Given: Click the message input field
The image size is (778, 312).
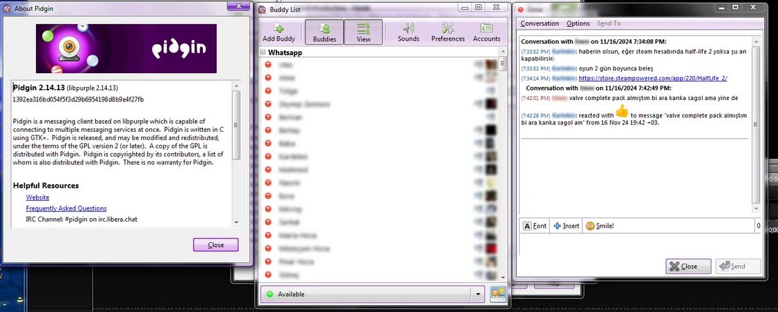Looking at the screenshot, I should click(640, 244).
